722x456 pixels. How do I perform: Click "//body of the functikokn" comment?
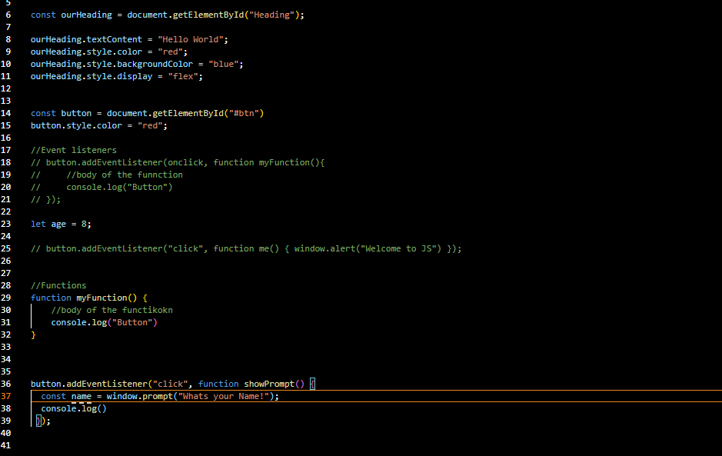tap(112, 311)
